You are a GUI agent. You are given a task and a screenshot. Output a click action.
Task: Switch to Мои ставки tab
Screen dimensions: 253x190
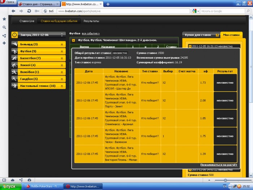point(231,35)
